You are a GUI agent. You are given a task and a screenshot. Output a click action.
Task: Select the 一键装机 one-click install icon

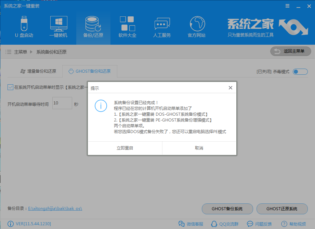tap(58, 27)
